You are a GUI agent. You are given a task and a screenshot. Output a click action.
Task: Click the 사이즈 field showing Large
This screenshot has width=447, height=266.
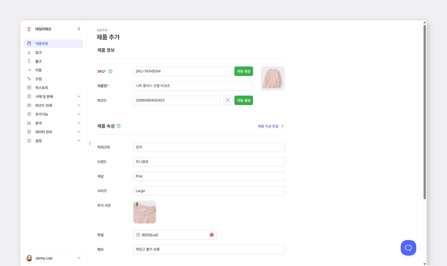click(x=209, y=191)
